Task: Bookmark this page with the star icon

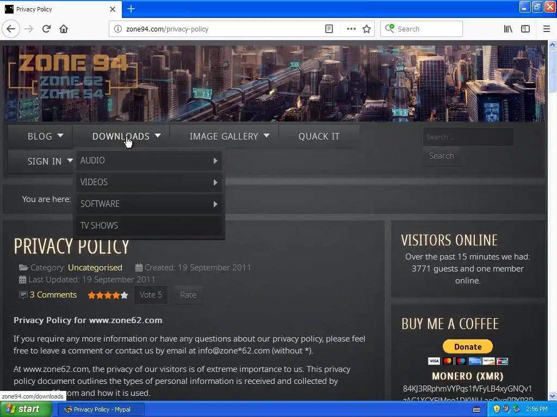Action: click(367, 29)
